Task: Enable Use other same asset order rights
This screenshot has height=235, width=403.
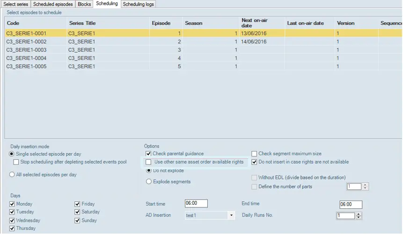Action: (148, 162)
